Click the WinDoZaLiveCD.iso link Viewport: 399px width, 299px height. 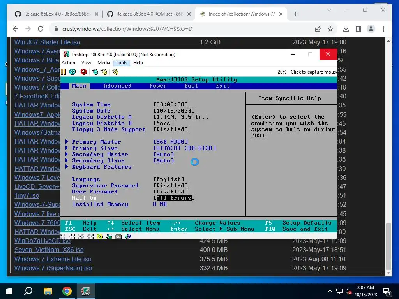42,241
